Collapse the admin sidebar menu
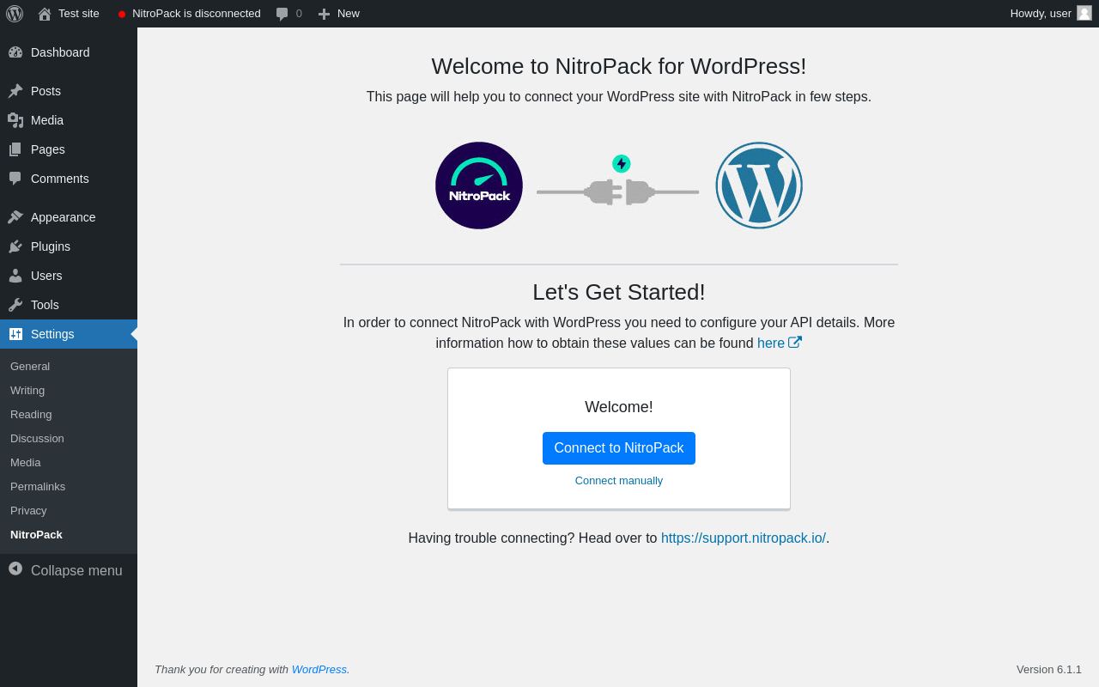This screenshot has width=1099, height=687. coord(69,570)
